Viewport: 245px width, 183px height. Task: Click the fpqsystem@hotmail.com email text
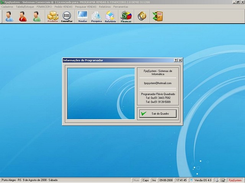(x=158, y=83)
